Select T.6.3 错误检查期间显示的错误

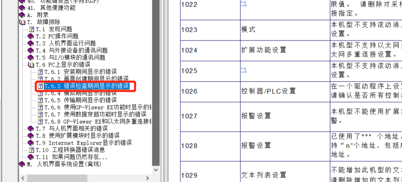[x=86, y=86]
